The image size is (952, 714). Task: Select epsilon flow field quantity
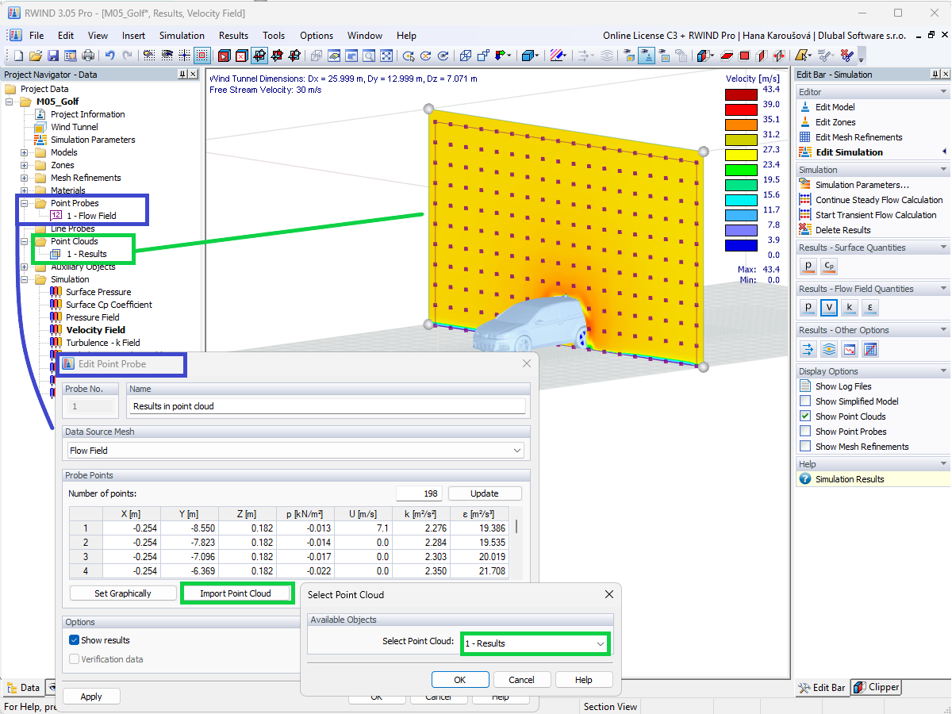click(x=869, y=307)
